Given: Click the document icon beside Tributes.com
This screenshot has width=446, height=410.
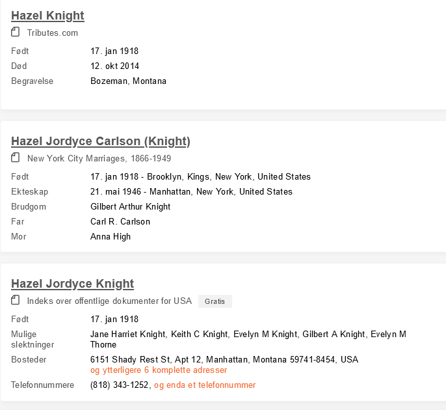Looking at the screenshot, I should tap(16, 32).
